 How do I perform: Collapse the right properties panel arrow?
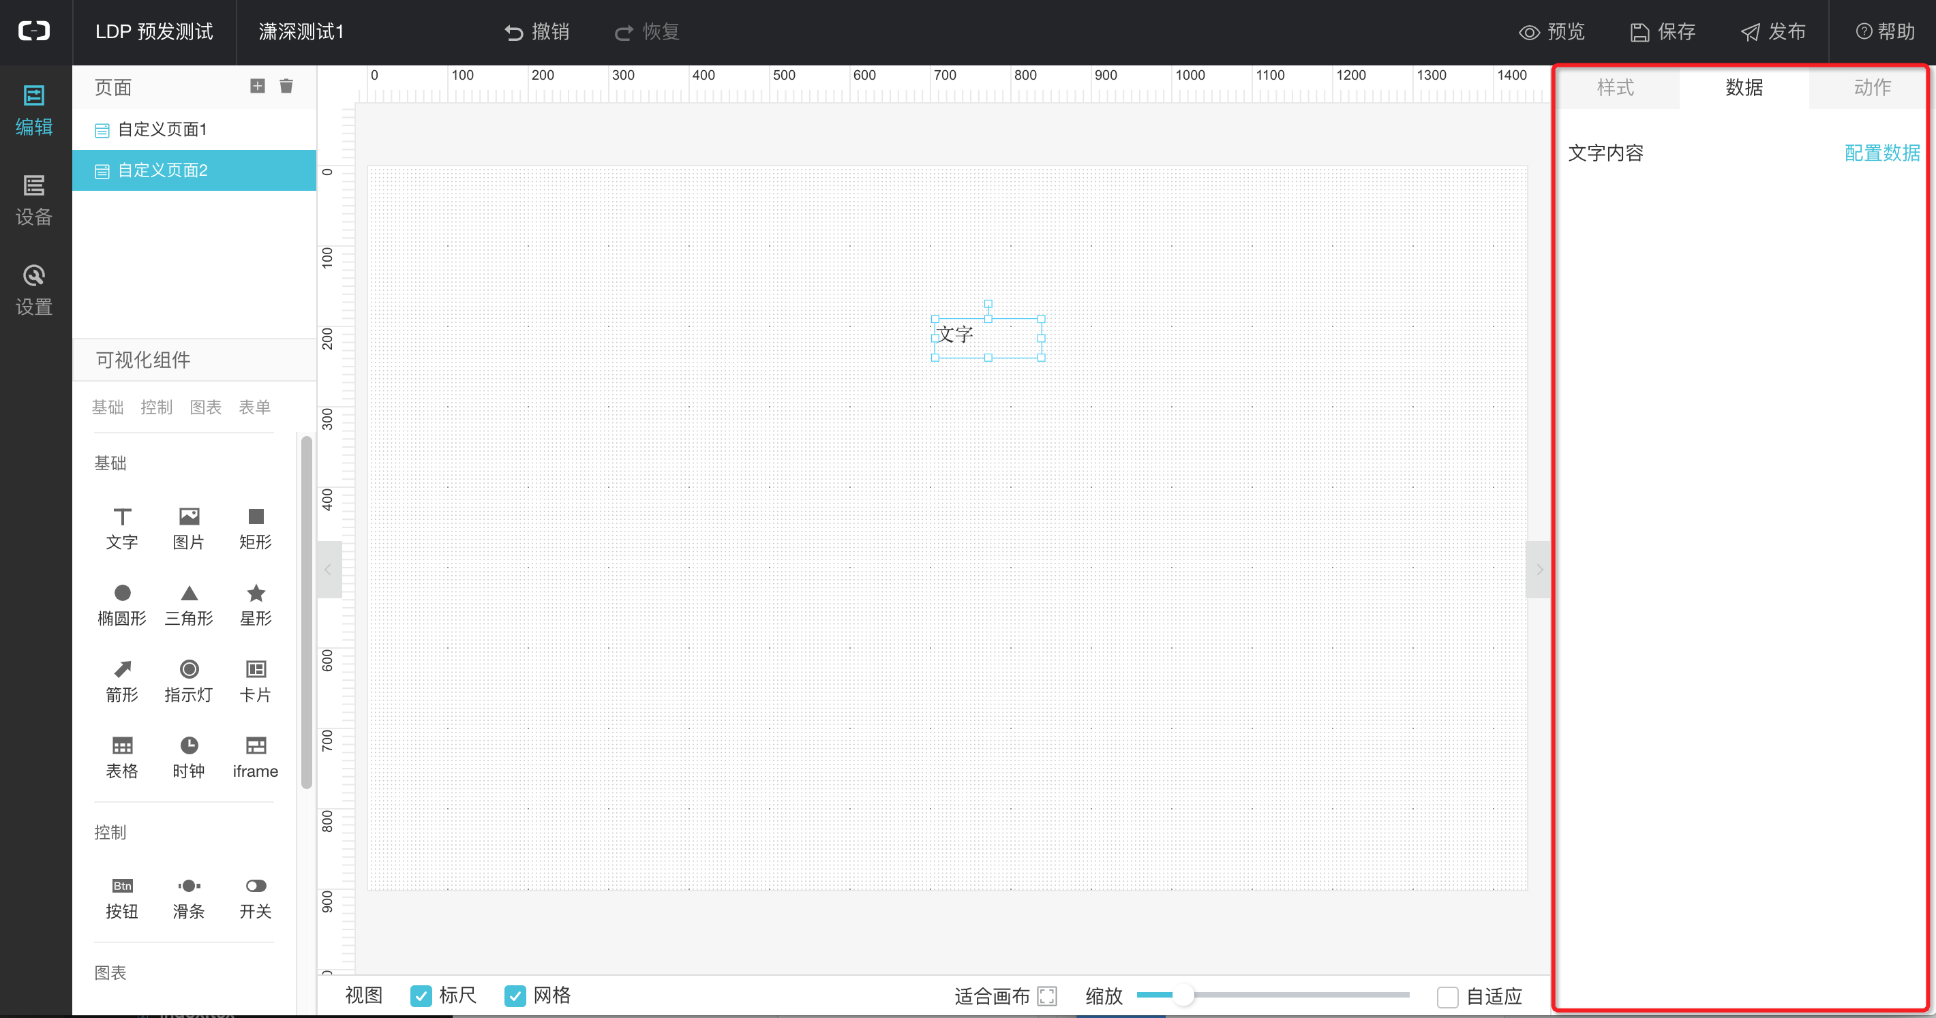(x=1539, y=570)
